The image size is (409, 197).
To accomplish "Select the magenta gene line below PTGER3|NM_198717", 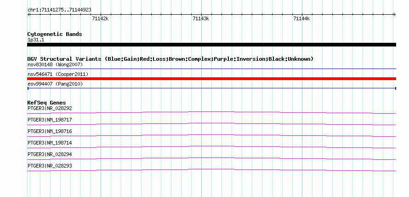I will 211,124.
